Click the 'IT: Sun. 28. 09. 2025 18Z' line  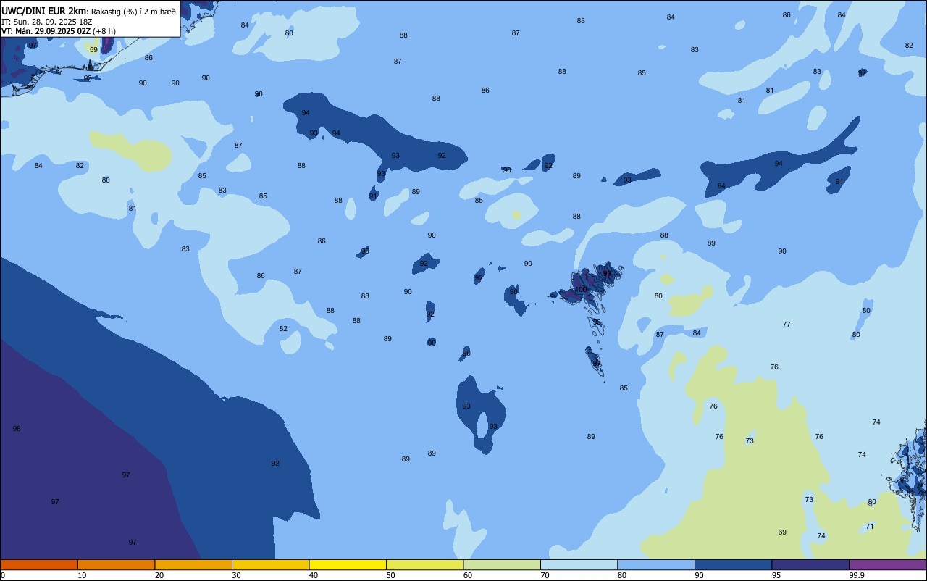tap(46, 21)
